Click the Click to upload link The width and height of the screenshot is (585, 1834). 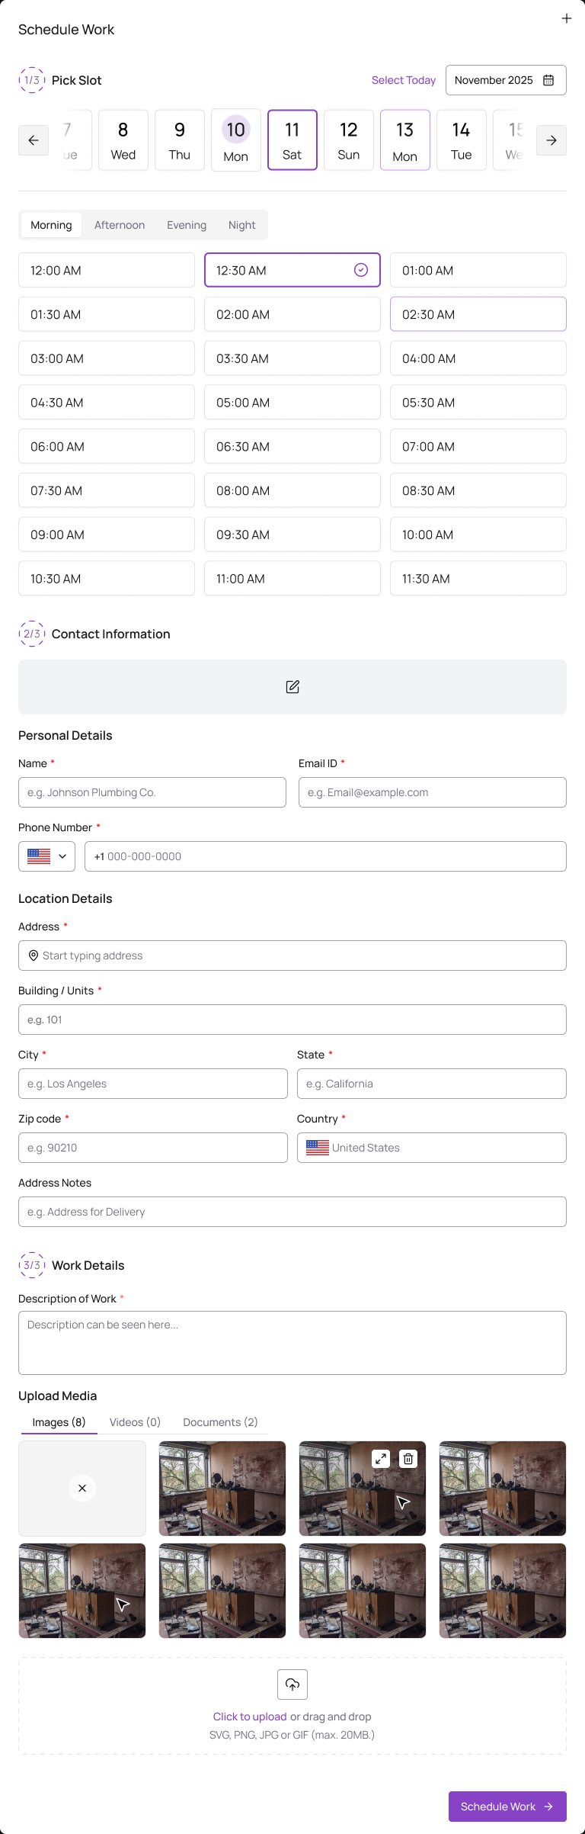pyautogui.click(x=250, y=1717)
